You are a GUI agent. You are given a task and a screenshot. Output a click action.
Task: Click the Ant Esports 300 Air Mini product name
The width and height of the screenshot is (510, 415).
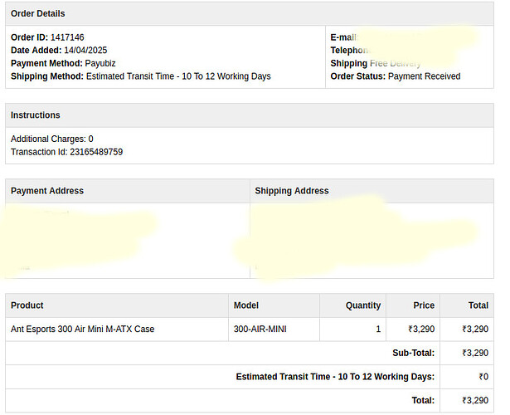click(x=82, y=330)
